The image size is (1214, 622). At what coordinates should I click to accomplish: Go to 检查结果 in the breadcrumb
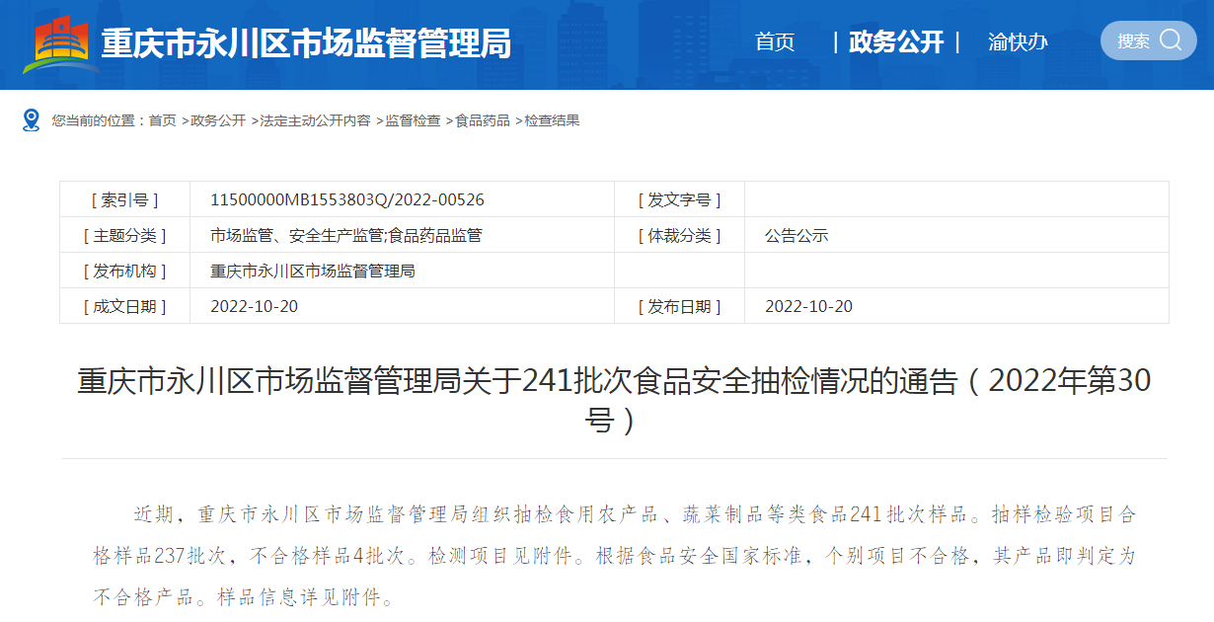click(552, 120)
